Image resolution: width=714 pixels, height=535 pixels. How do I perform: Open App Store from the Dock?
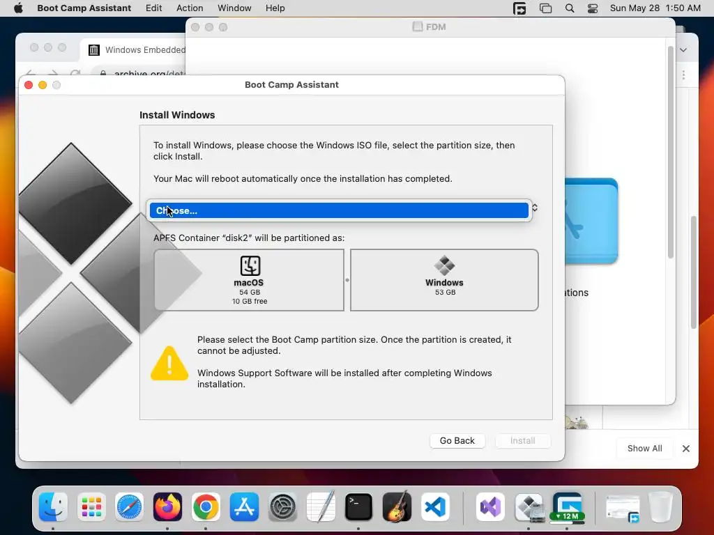(x=244, y=507)
